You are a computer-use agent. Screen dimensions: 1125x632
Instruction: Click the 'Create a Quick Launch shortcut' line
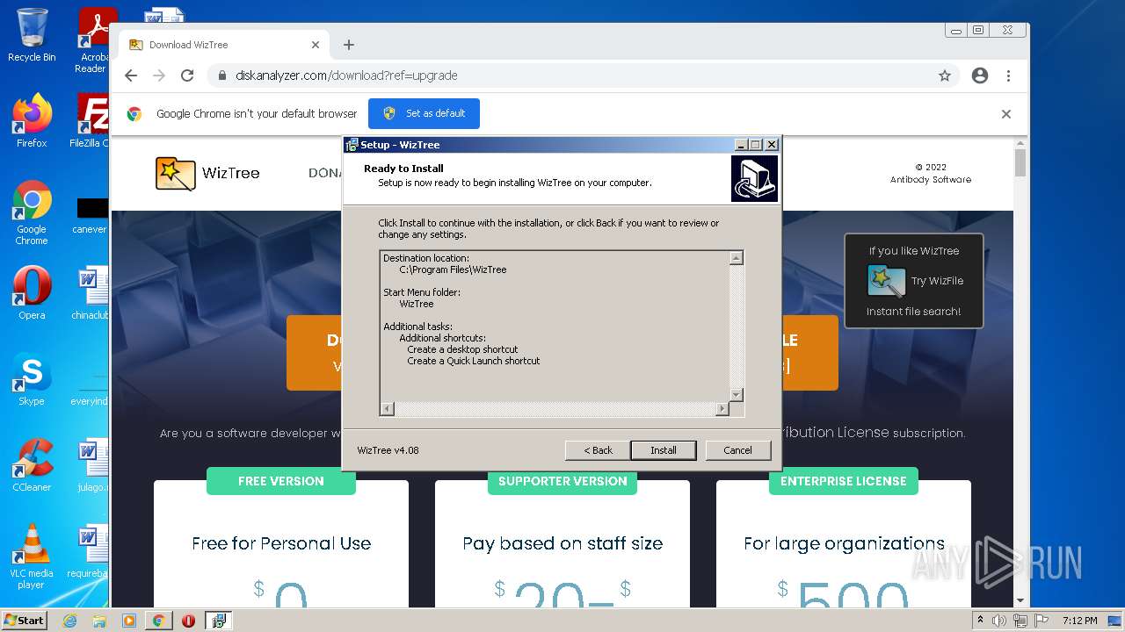click(474, 361)
